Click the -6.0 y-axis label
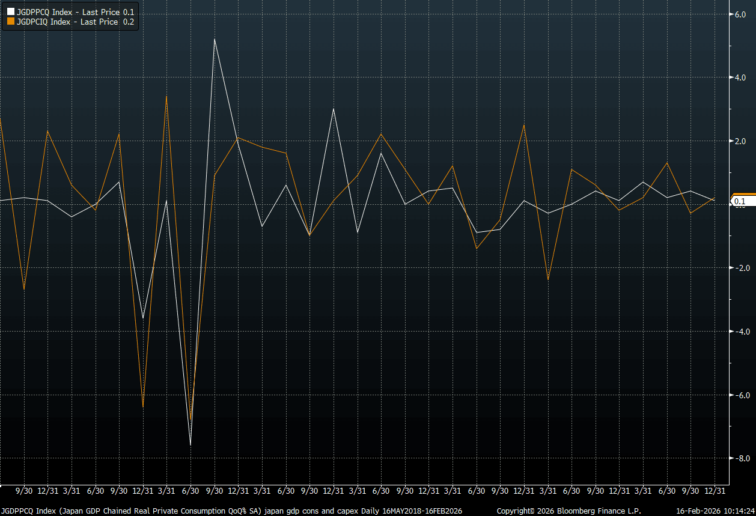Screen dimensions: 756x516 738,395
